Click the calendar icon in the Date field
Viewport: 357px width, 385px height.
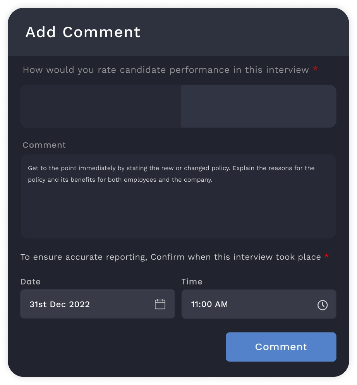coord(161,304)
